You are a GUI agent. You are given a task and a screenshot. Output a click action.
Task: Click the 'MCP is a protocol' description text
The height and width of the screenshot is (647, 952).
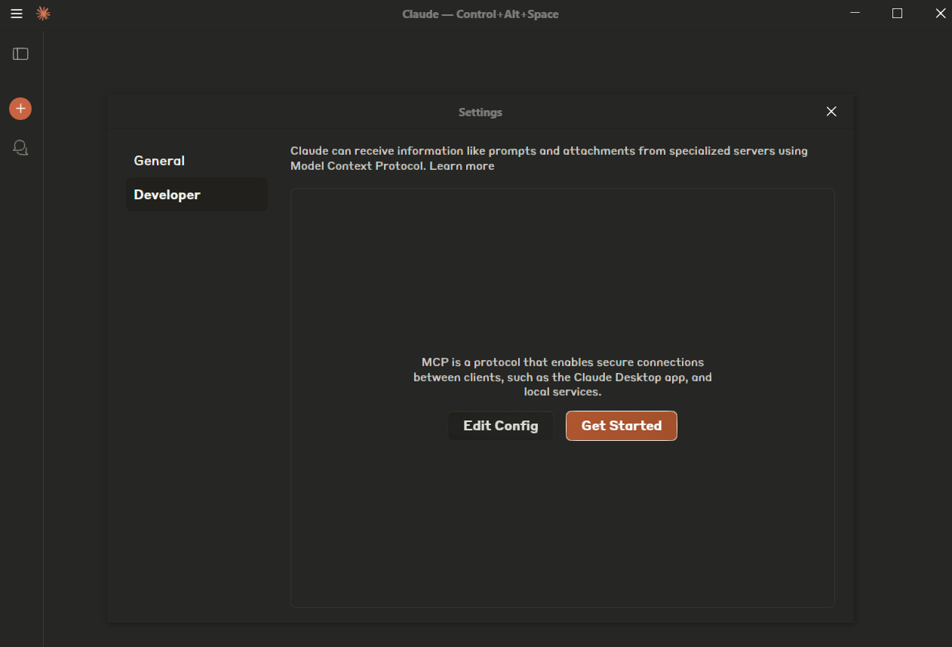tap(562, 377)
